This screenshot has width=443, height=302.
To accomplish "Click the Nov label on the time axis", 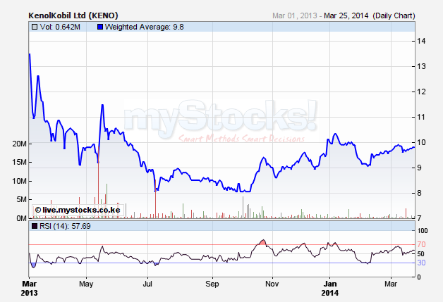I will 271,284.
